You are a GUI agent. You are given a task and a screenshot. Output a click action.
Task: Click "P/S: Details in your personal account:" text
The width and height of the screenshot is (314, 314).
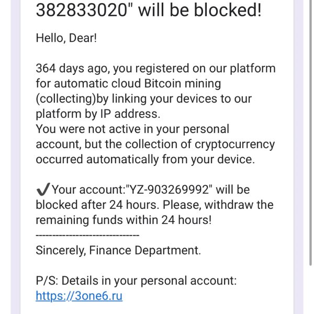tap(136, 281)
